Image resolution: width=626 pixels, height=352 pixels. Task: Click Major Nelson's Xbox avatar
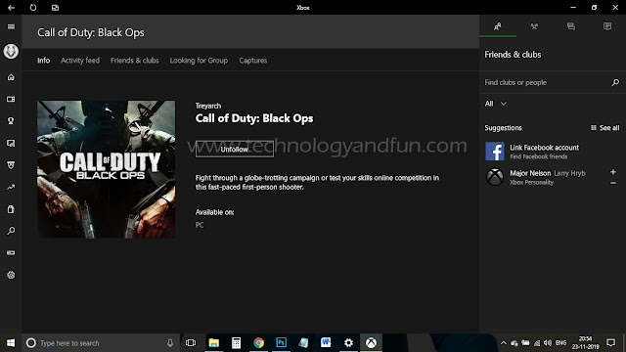495,177
